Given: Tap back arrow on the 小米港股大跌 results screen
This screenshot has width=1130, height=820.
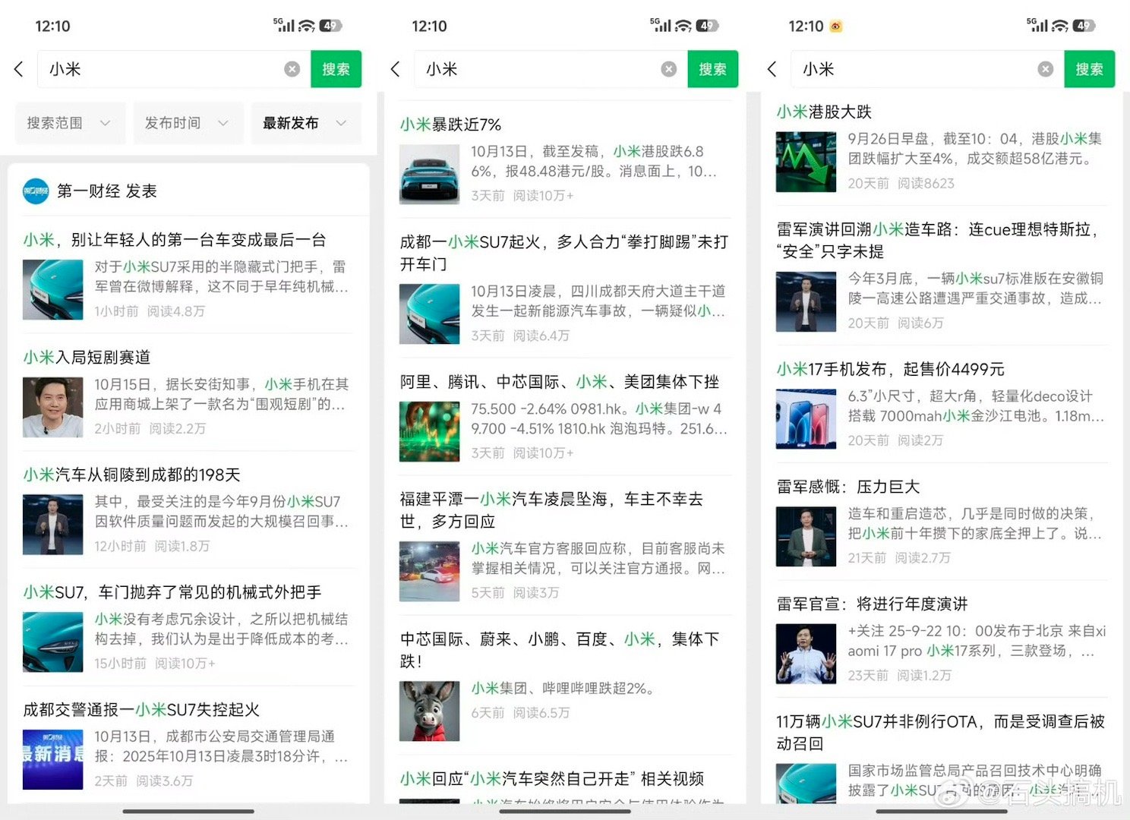Looking at the screenshot, I should click(x=772, y=69).
